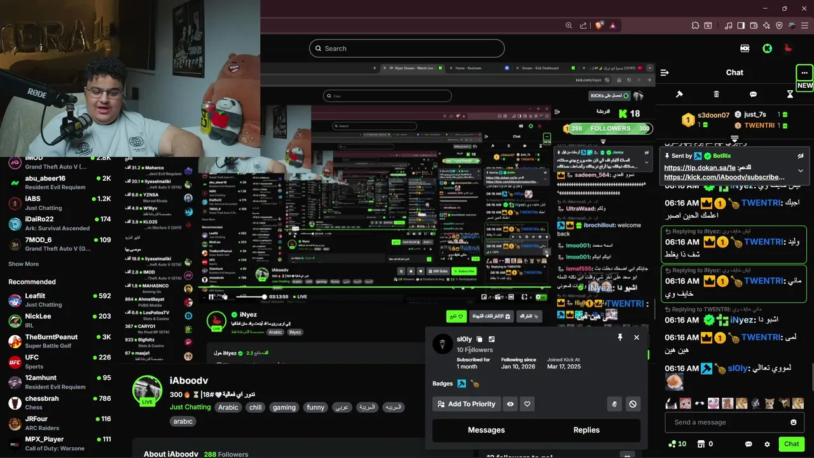The image size is (814, 458).
Task: Open iABS Just Chatting channel
Action: (60, 203)
